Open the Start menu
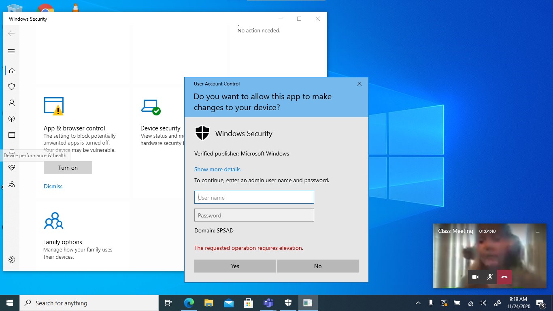The width and height of the screenshot is (553, 311). tap(10, 303)
